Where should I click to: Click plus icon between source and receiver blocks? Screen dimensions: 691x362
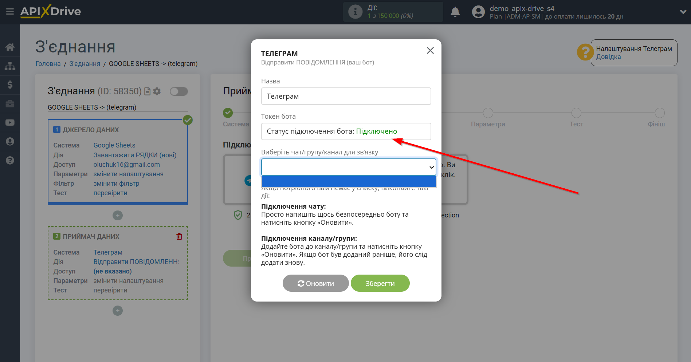tap(118, 216)
